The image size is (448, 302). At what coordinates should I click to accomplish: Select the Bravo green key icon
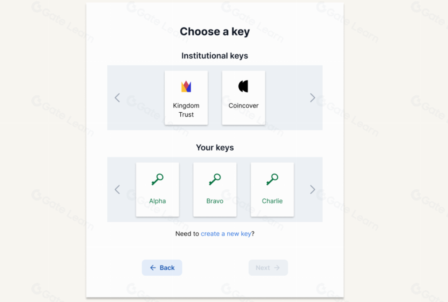point(215,179)
